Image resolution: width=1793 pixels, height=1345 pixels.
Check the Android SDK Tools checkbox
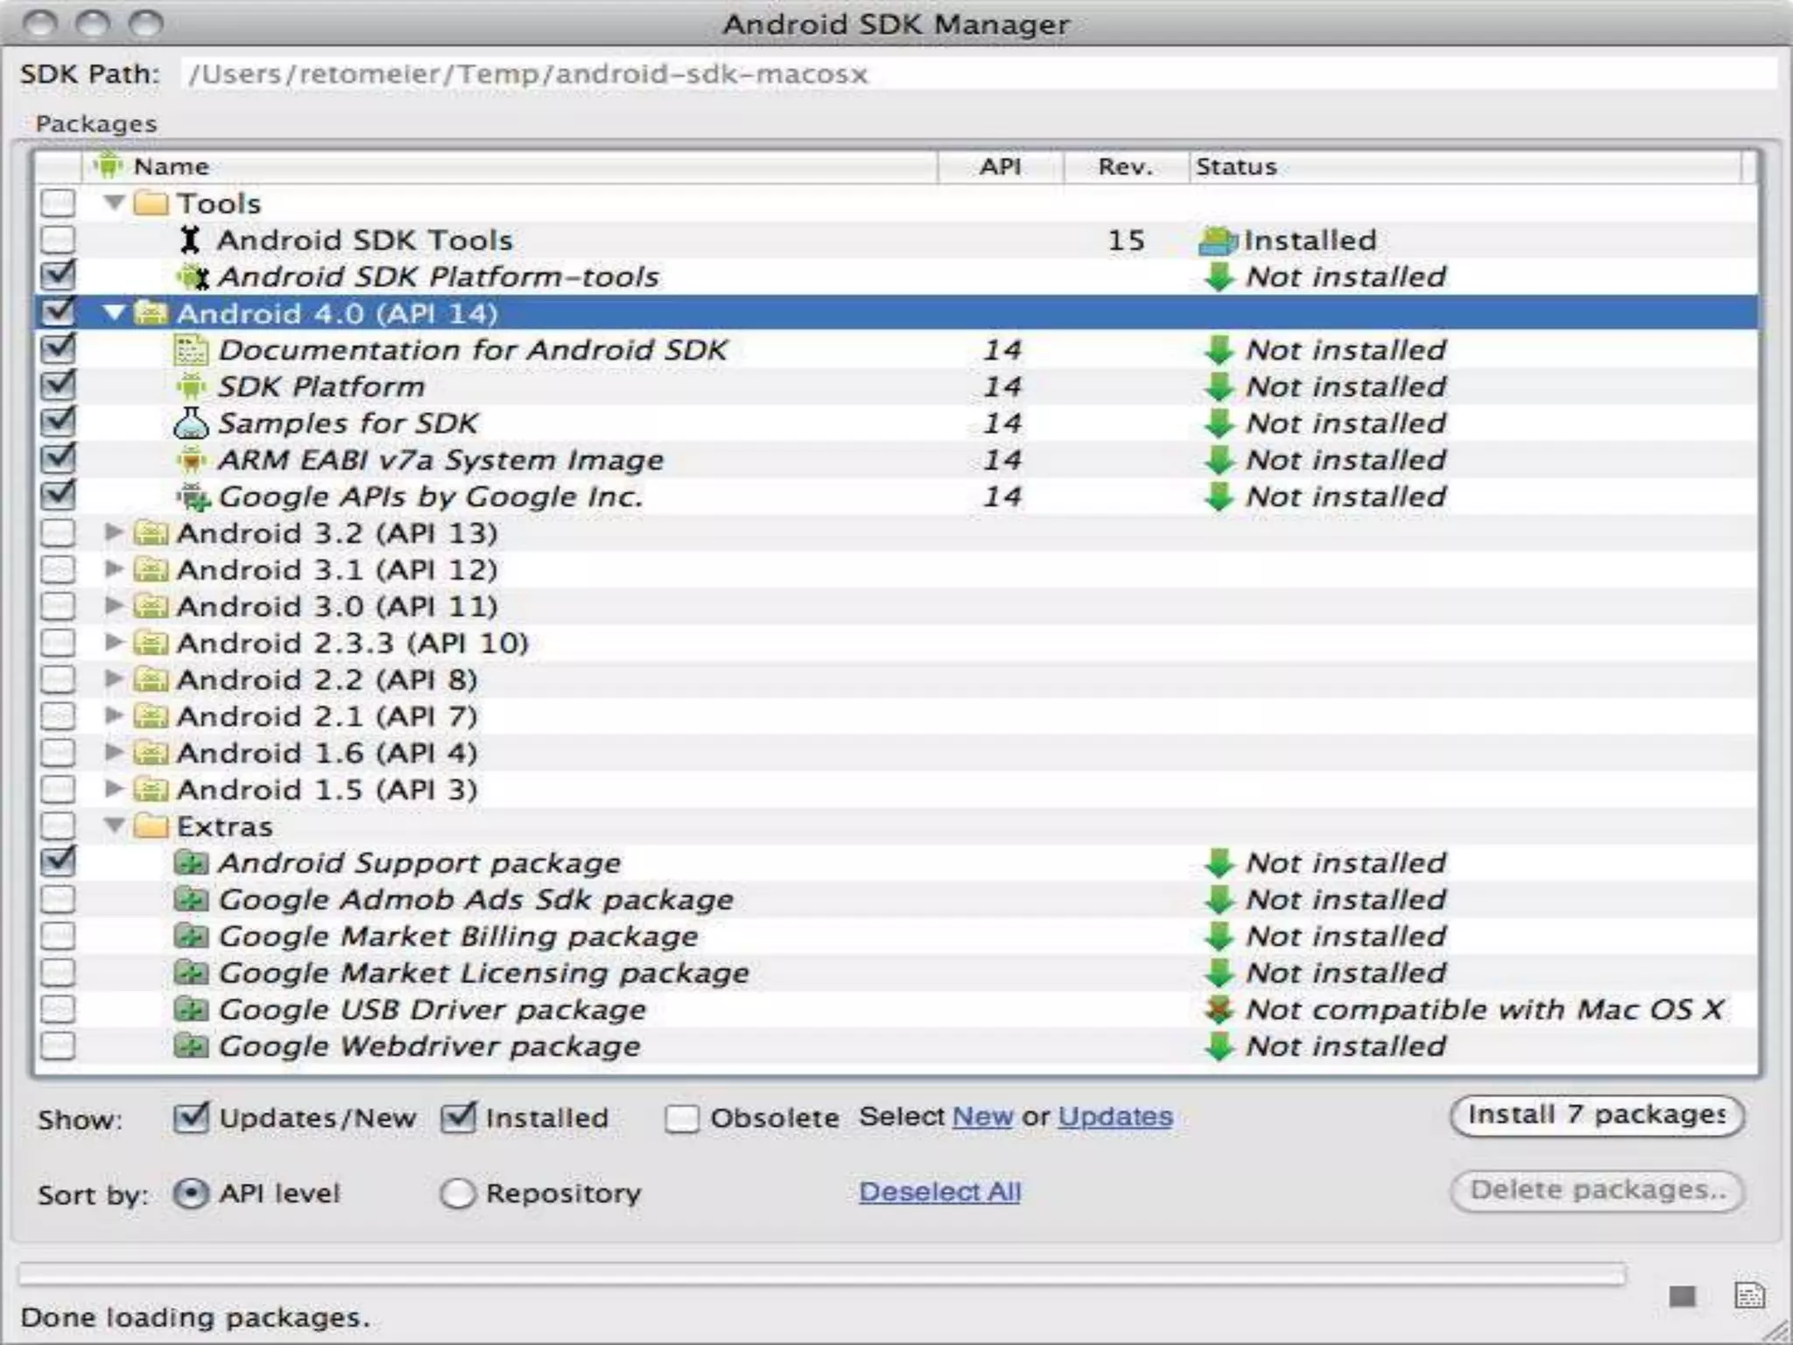coord(58,240)
